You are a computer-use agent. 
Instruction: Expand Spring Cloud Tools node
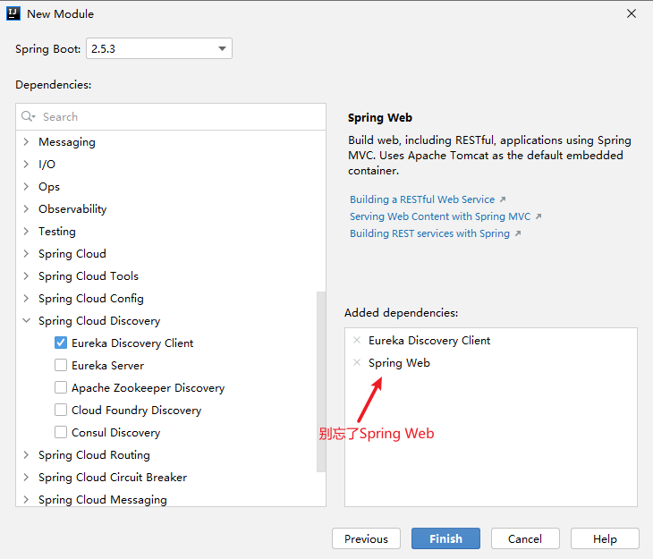point(26,275)
